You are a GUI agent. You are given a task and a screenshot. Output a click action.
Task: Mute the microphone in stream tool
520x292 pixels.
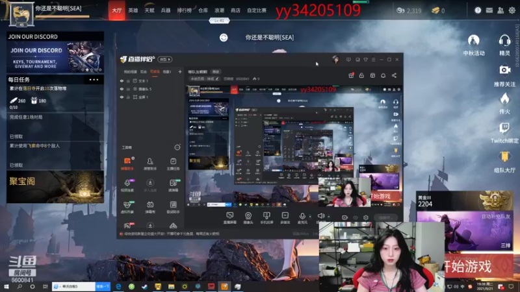click(x=302, y=216)
